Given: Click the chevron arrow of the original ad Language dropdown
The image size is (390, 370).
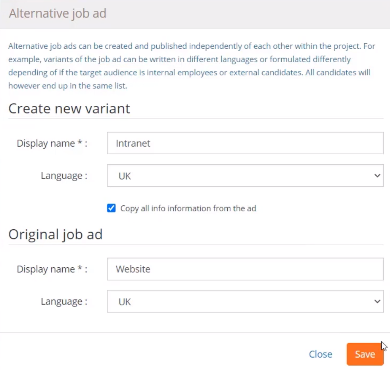Looking at the screenshot, I should click(377, 301).
